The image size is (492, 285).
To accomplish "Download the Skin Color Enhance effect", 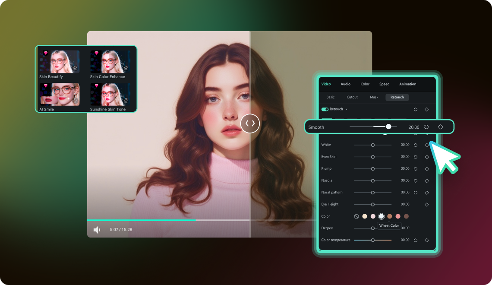I will (x=126, y=68).
